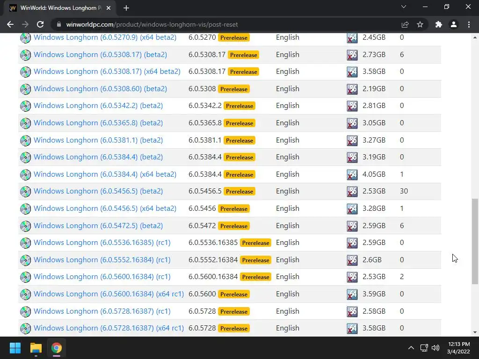479x359 pixels.
Task: Open Windows Longhorn (6.0.5600.16384) (rc1) link
Action: pos(102,277)
